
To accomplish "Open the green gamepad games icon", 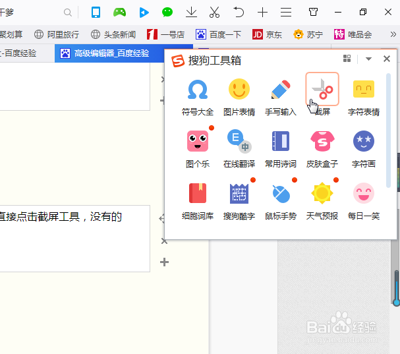I will pos(120,12).
